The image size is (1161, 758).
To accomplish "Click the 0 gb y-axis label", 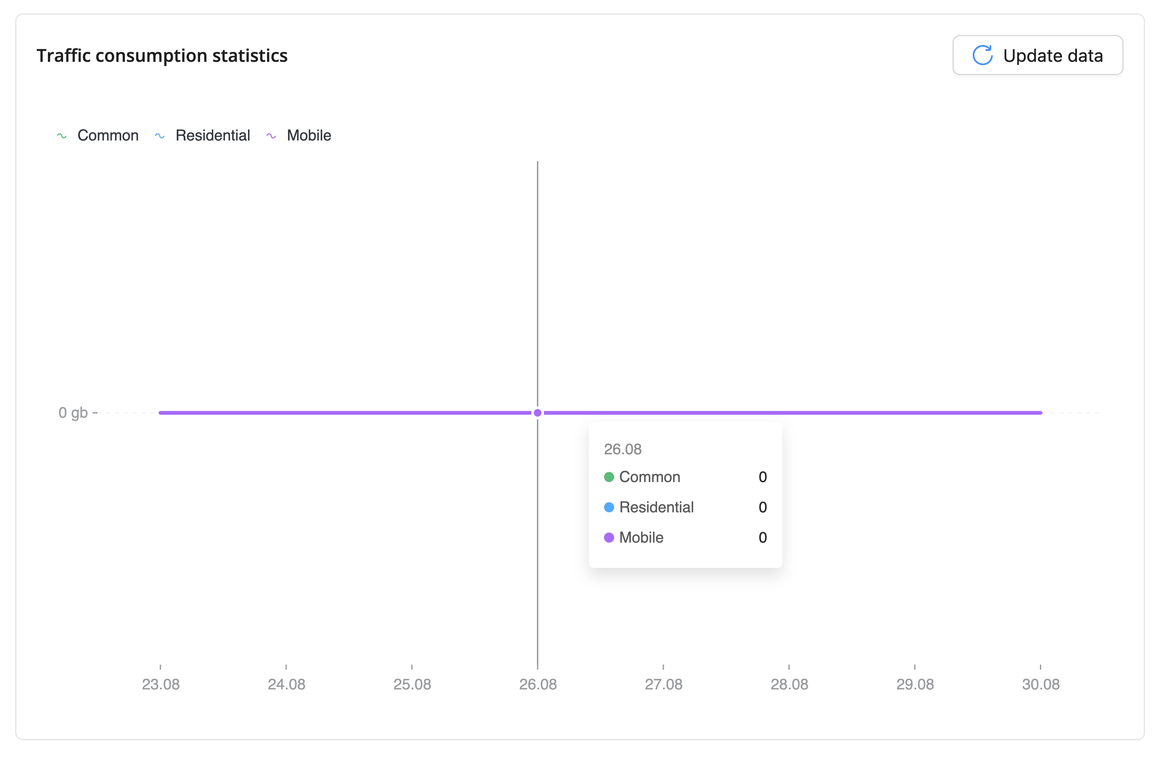I will click(73, 413).
